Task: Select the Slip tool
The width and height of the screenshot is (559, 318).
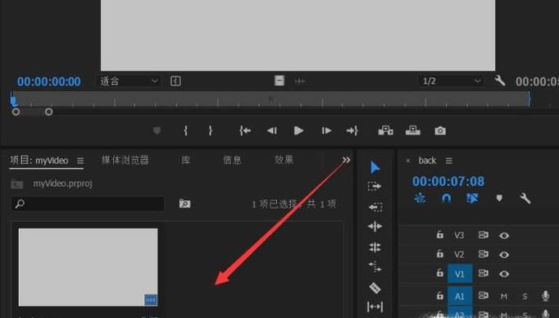Action: click(375, 307)
